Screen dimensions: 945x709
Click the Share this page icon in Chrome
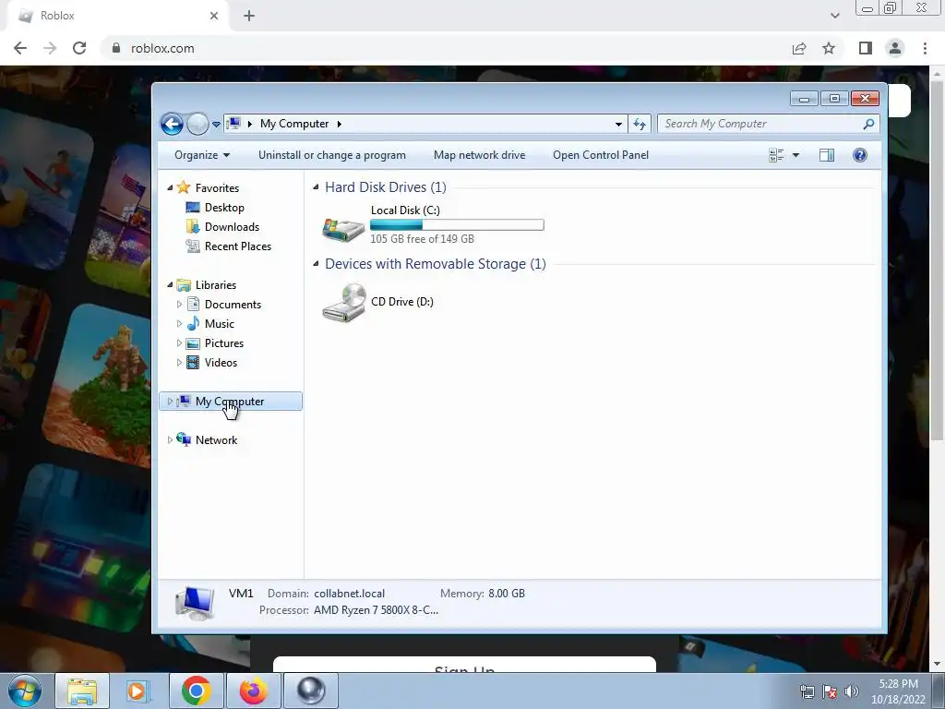point(799,48)
